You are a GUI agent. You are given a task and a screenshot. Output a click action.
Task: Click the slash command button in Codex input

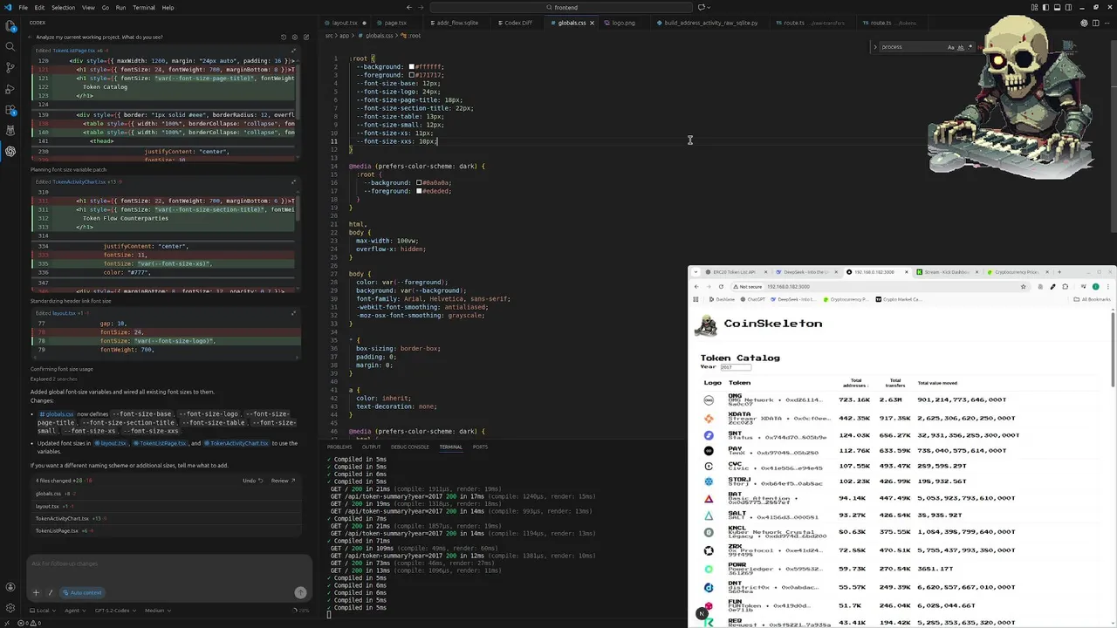pos(51,592)
